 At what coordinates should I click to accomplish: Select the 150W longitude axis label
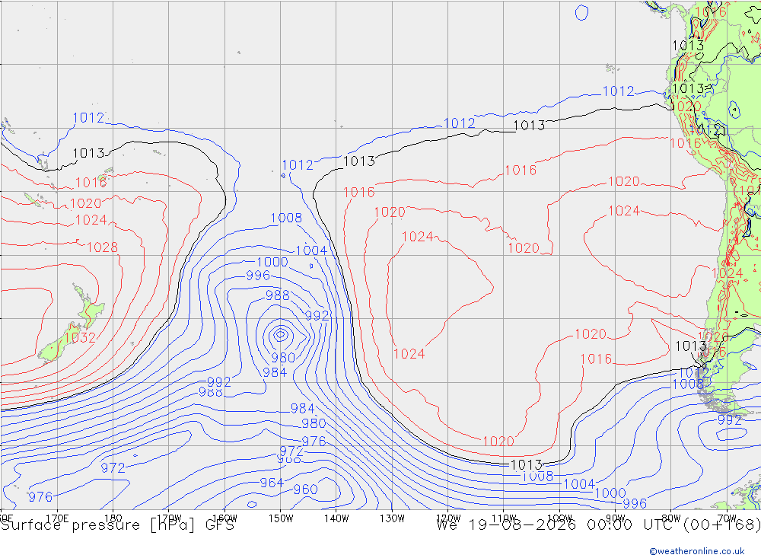pyautogui.click(x=281, y=518)
